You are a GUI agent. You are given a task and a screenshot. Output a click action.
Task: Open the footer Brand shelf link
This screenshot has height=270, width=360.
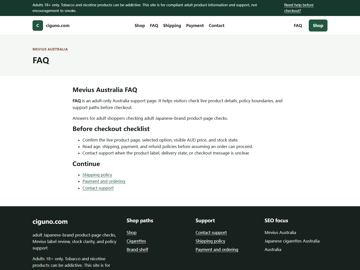click(x=137, y=249)
